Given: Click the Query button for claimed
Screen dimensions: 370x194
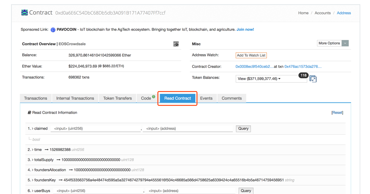Looking at the screenshot, I should (243, 129).
